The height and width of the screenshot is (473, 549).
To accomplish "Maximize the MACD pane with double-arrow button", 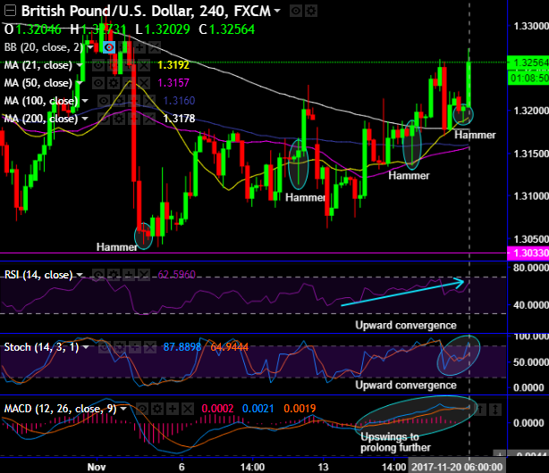I will [495, 409].
